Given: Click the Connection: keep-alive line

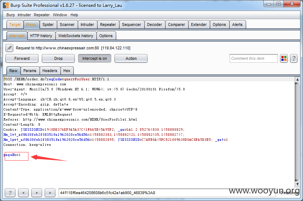Looking at the screenshot, I should pyautogui.click(x=27, y=144).
